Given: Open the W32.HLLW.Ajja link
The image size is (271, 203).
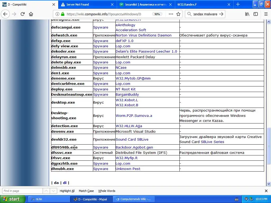Looking at the screenshot, I should pos(129,126).
